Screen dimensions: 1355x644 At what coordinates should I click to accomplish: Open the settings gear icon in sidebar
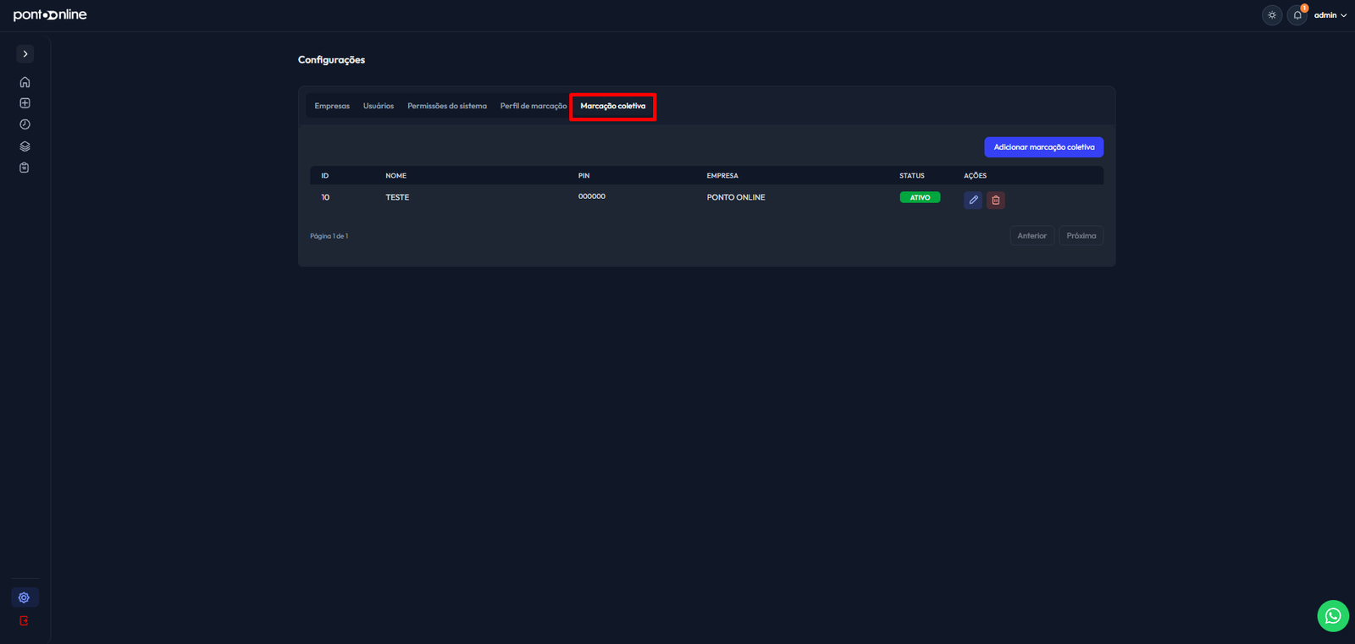tap(25, 597)
